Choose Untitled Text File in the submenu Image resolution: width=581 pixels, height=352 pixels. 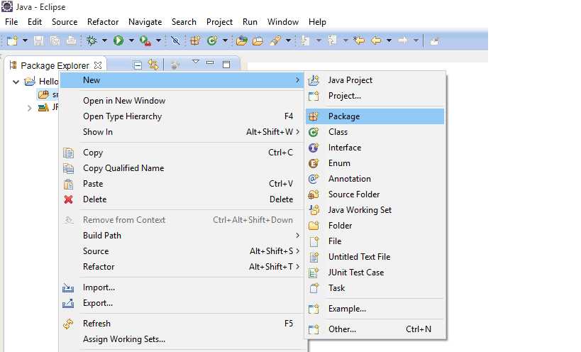(375, 257)
